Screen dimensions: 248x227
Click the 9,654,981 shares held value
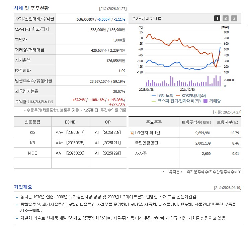click(203, 133)
